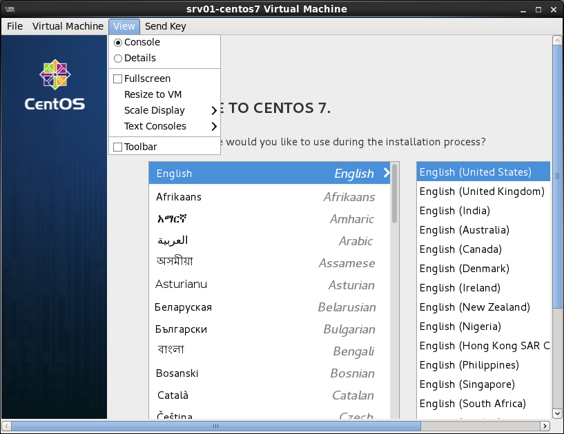Screen dimensions: 564x434
Task: Select English (South Africa) locale
Action: (483, 404)
